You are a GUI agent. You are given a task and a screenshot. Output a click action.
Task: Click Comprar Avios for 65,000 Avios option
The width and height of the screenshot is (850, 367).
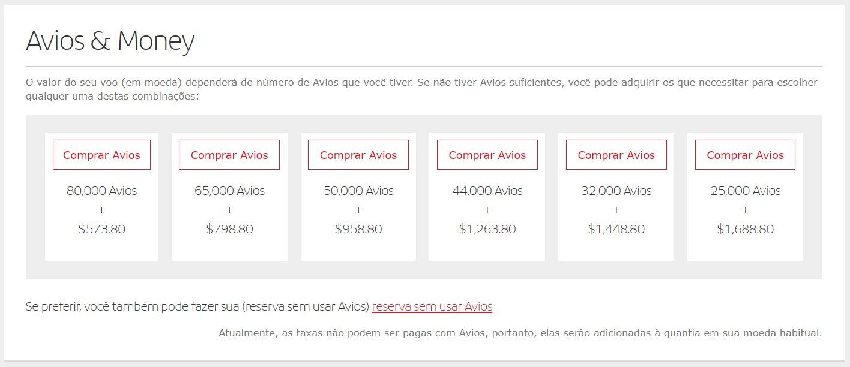pos(229,155)
